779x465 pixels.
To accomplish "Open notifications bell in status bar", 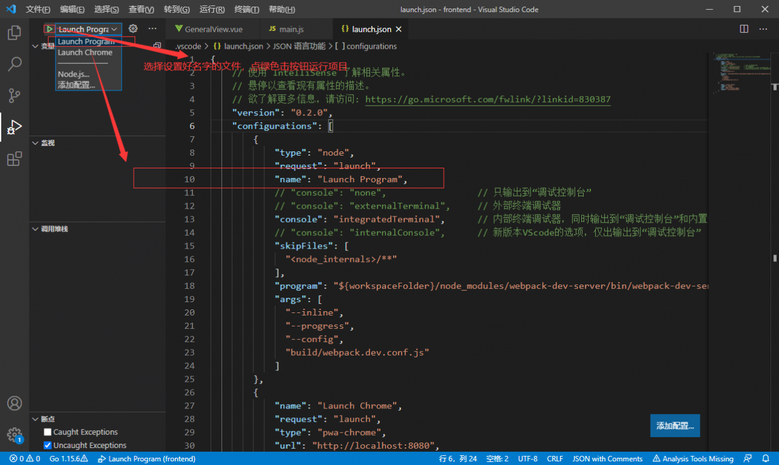I will [766, 459].
